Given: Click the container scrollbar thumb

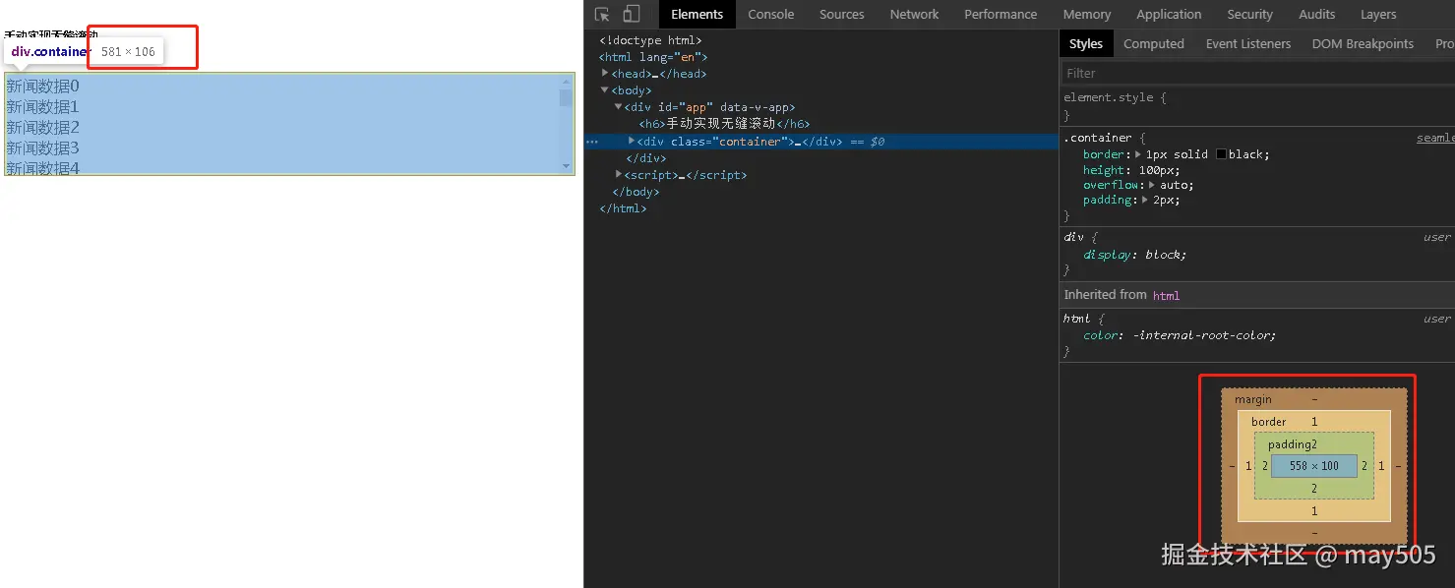Looking at the screenshot, I should click(x=566, y=97).
